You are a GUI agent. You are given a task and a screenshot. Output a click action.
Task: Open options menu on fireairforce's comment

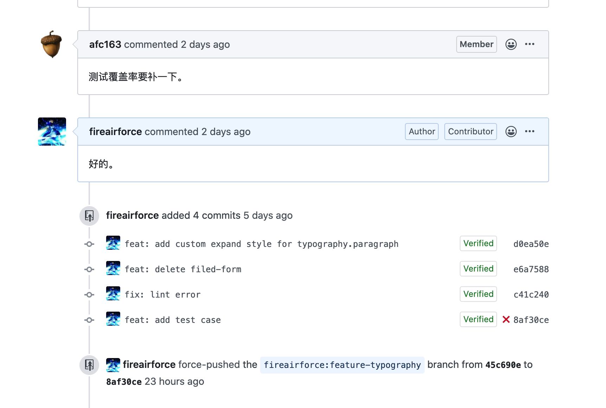(x=529, y=132)
